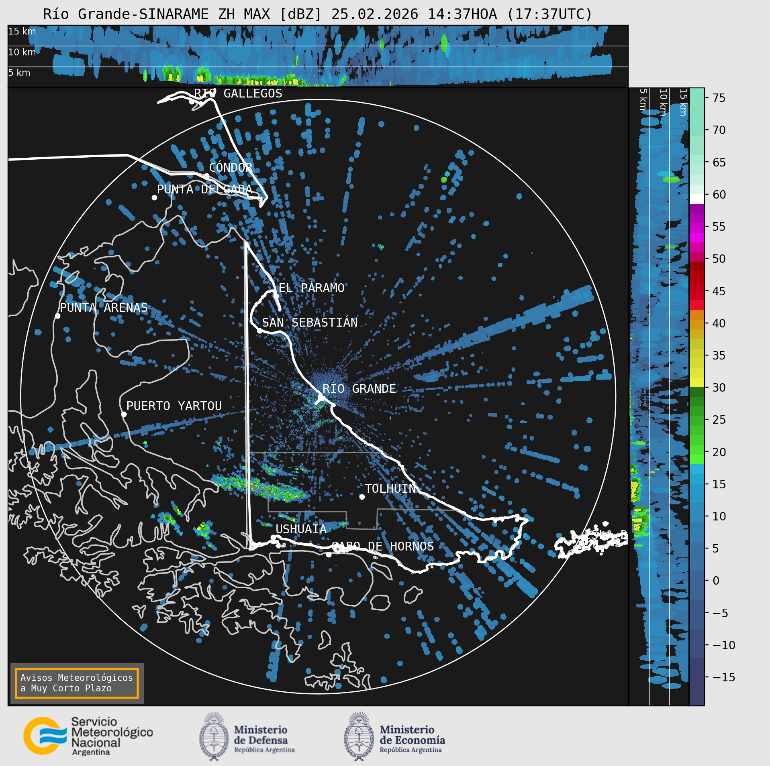
Task: Select the RÍO GRANDE city label
Action: pos(359,389)
